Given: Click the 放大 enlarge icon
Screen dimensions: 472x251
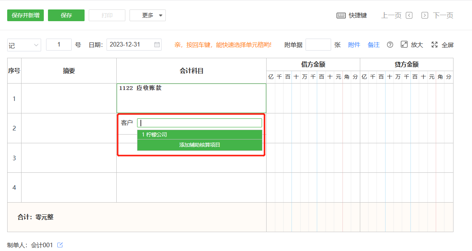Looking at the screenshot, I should click(x=404, y=44).
